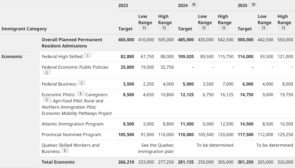Screen dimensions: 295x168
Task: Open footnote 10 next to 2025 heading
Action: point(253,4)
